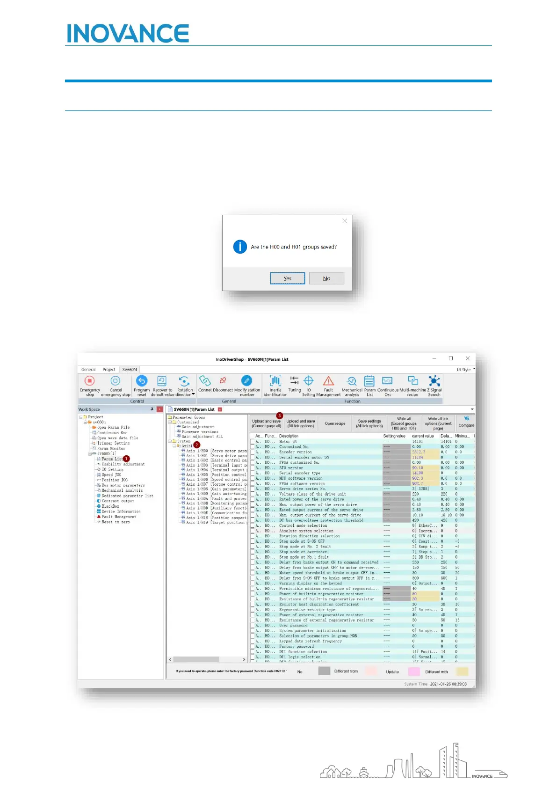Select the SV660N[1]Param List document tab

click(194, 409)
